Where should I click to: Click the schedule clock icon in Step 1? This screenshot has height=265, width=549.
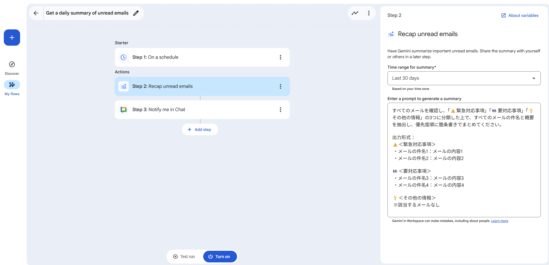click(x=124, y=57)
